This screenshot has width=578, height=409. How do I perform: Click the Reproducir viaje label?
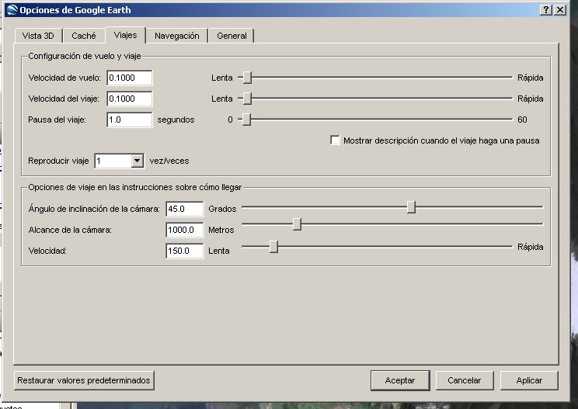tap(58, 161)
